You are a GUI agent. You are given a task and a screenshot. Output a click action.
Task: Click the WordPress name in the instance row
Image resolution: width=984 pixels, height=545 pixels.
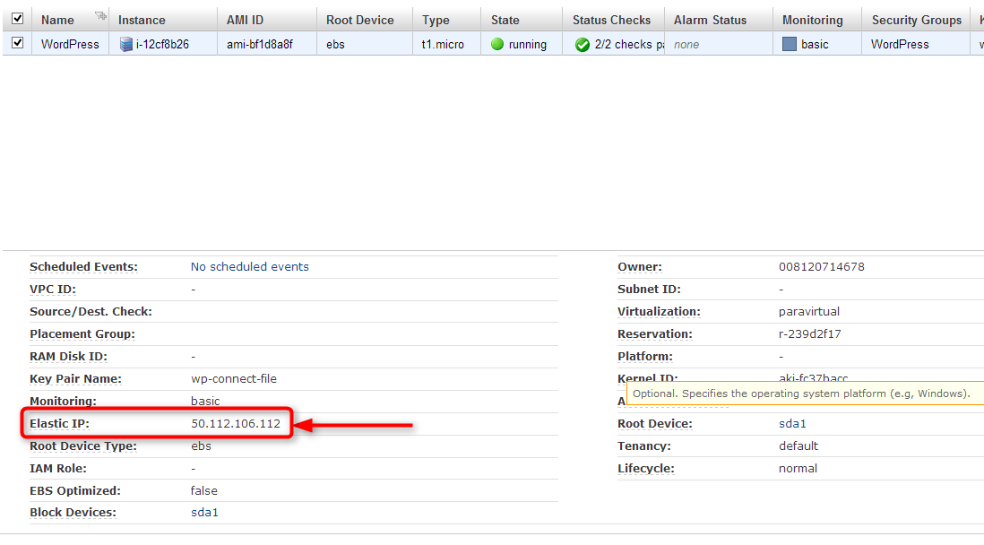point(70,44)
